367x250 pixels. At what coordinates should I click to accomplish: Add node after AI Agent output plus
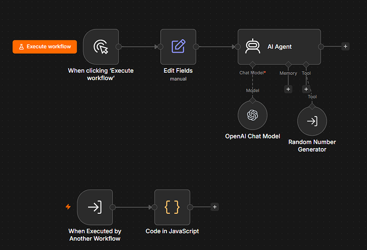(x=345, y=47)
